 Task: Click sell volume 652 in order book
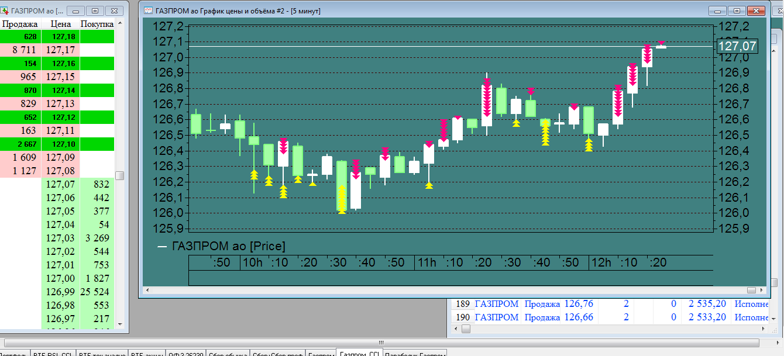coord(20,117)
